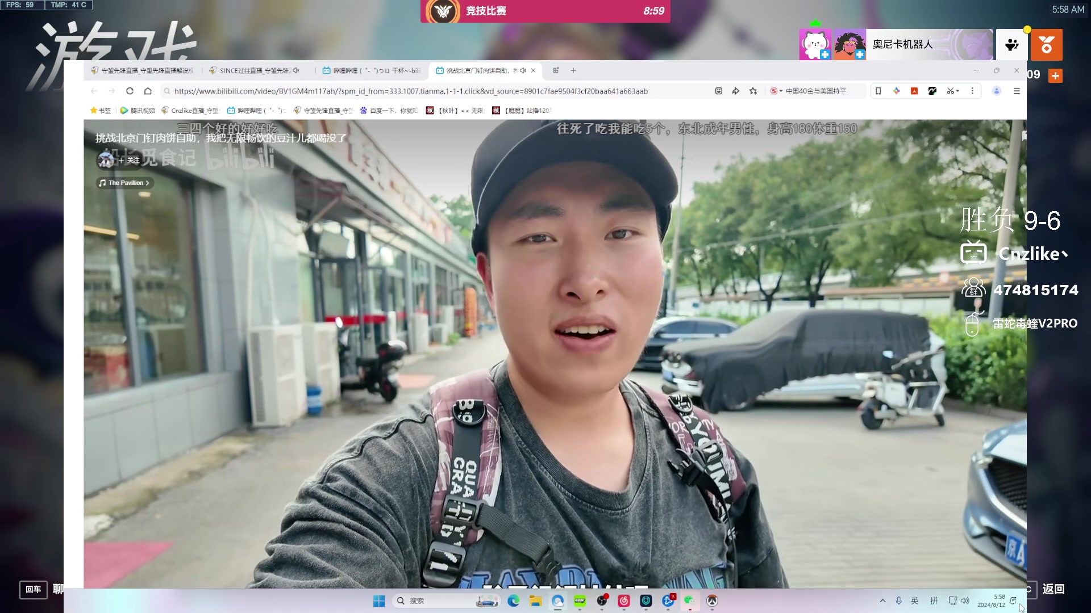Open File Explorer from the taskbar
The height and width of the screenshot is (613, 1091).
coord(535,601)
